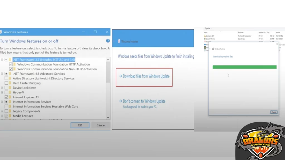Click the Internet Explorer 11 folder icon

pyautogui.click(x=10, y=97)
